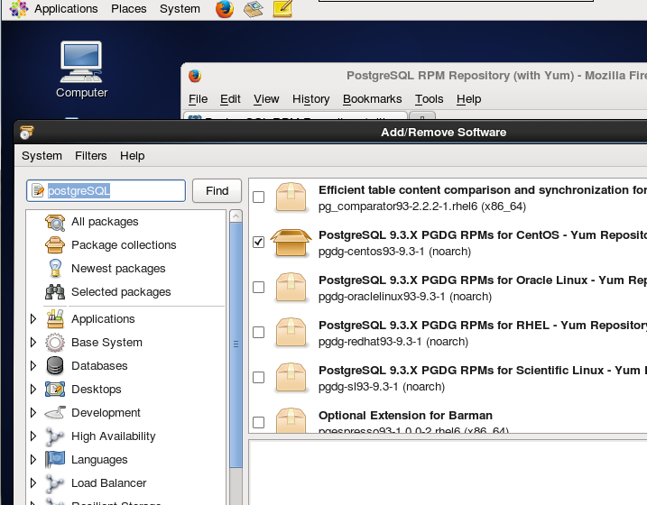This screenshot has height=505, width=647.
Task: Expand the Base System category
Action: 33,342
